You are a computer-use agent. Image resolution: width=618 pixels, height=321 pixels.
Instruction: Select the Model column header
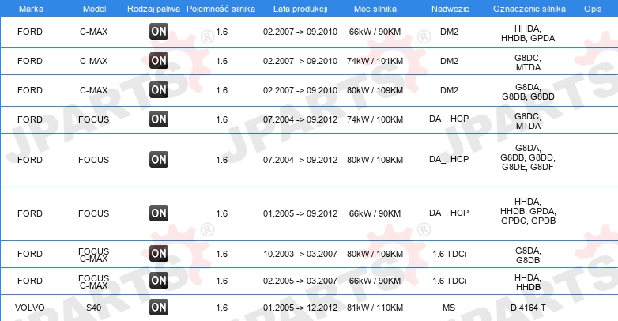coord(94,9)
